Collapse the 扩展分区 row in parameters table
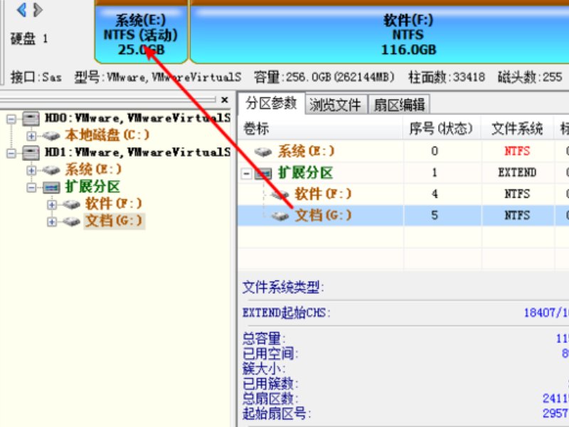 [246, 173]
